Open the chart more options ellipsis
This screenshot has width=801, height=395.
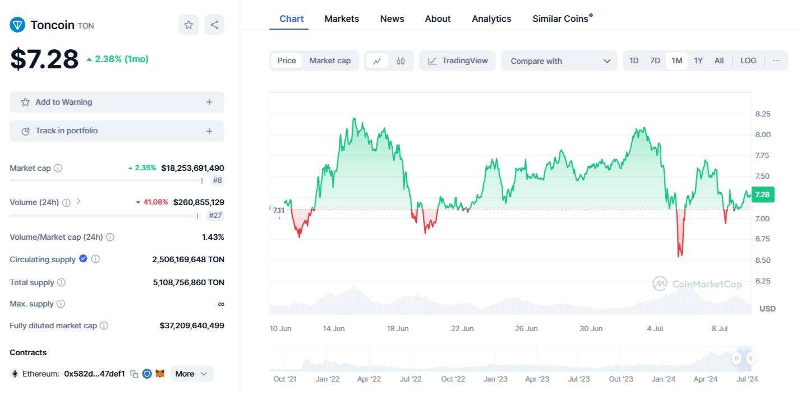[x=777, y=61]
